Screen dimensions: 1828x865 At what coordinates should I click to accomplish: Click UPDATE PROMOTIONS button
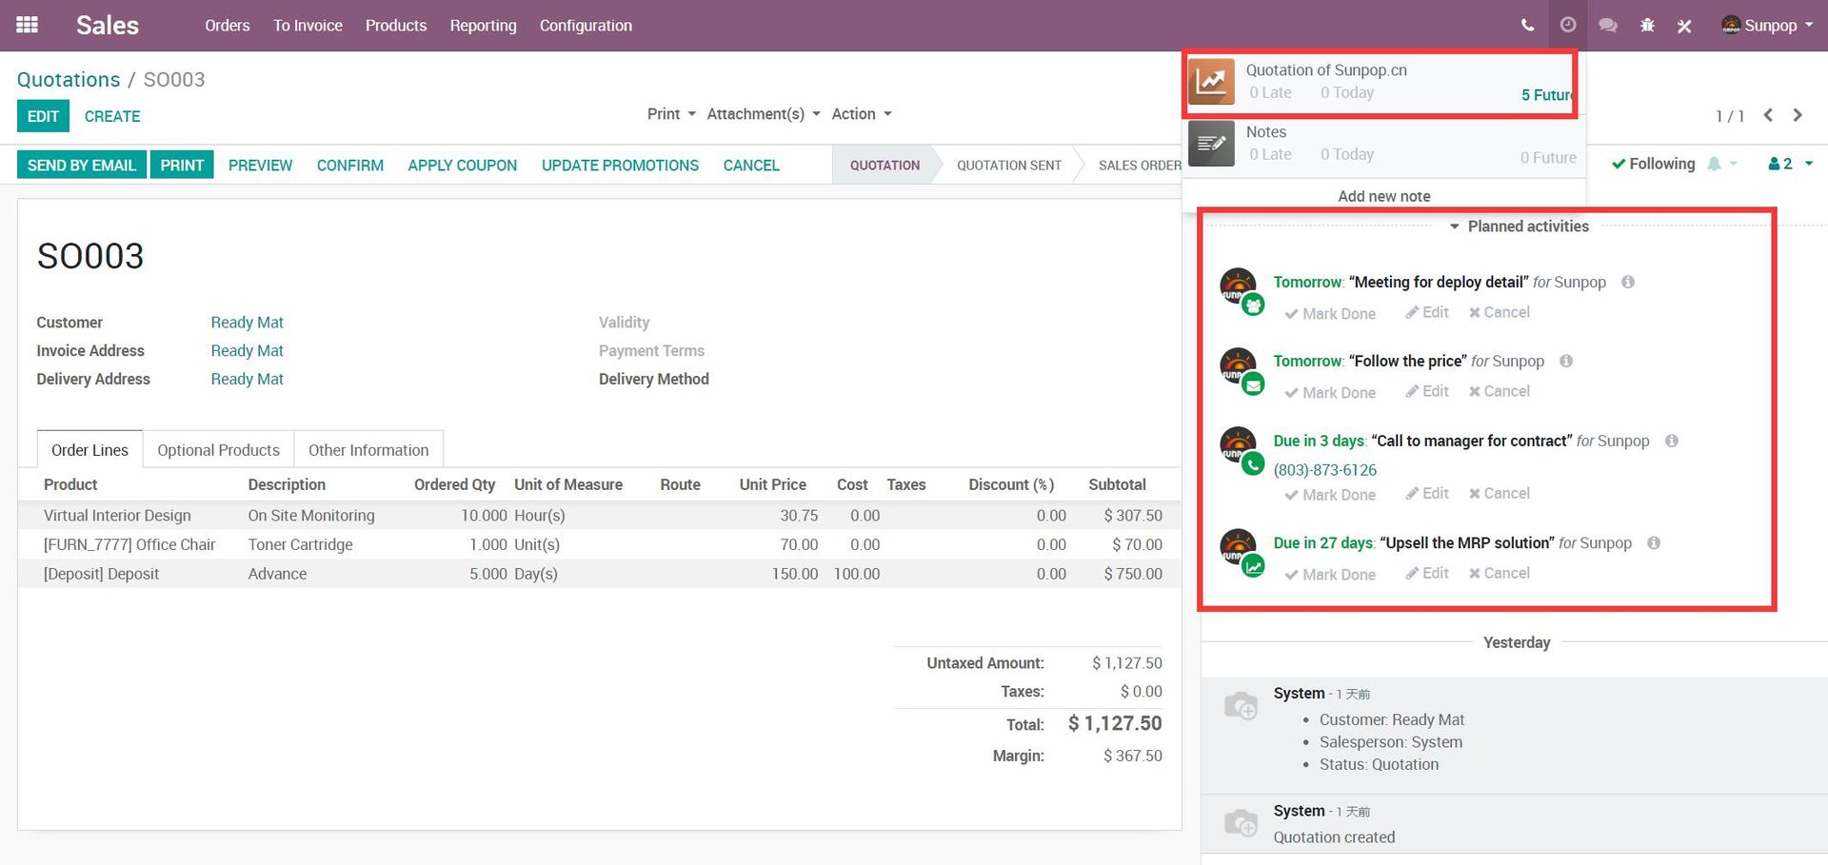[620, 166]
